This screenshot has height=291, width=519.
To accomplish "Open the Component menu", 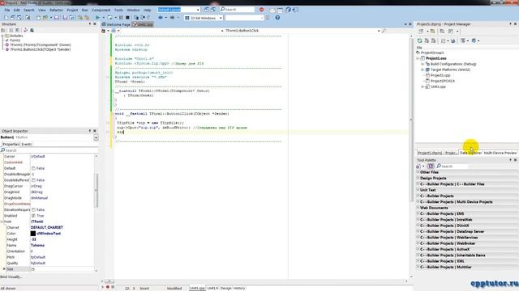I will (101, 10).
